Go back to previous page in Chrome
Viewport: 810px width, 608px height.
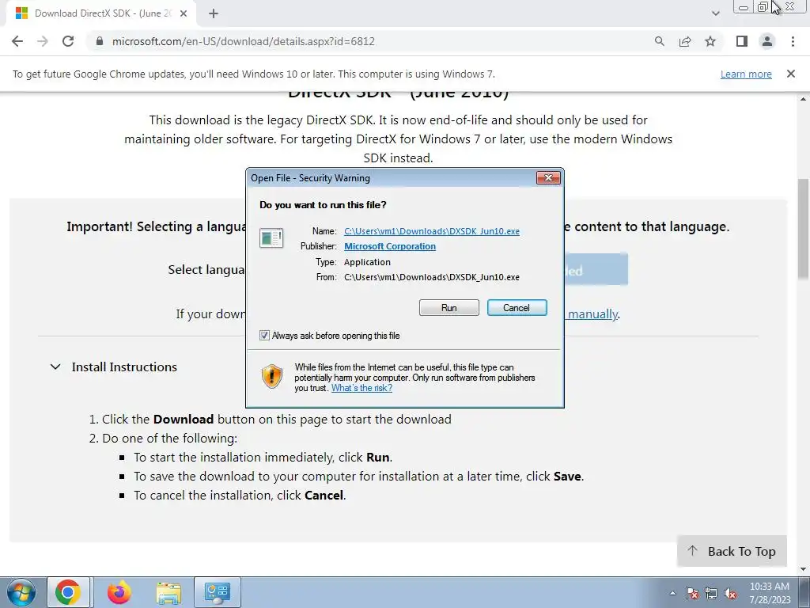17,41
